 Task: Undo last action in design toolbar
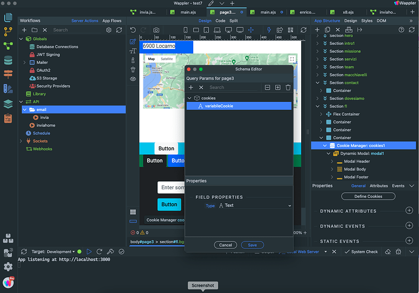pyautogui.click(x=133, y=30)
